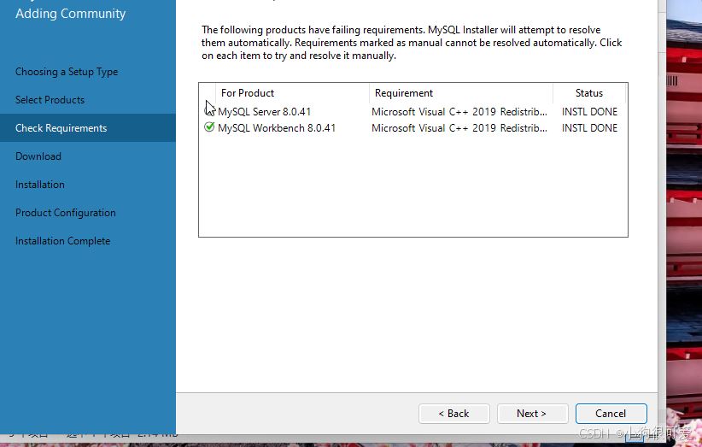702x447 pixels.
Task: Go back with the < Back button
Action: click(x=454, y=414)
